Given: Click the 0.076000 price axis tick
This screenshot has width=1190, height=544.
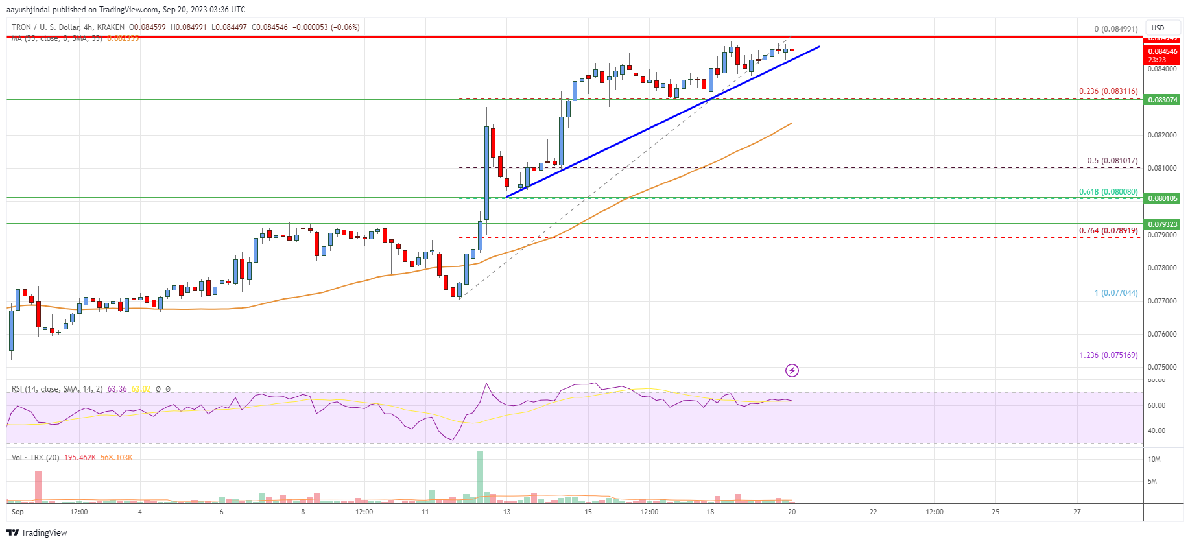Looking at the screenshot, I should pos(1162,334).
